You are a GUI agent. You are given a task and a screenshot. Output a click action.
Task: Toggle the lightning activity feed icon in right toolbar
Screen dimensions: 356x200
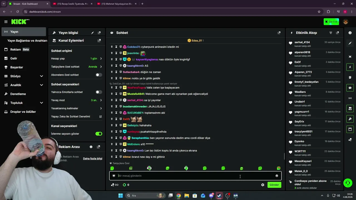click(x=350, y=67)
